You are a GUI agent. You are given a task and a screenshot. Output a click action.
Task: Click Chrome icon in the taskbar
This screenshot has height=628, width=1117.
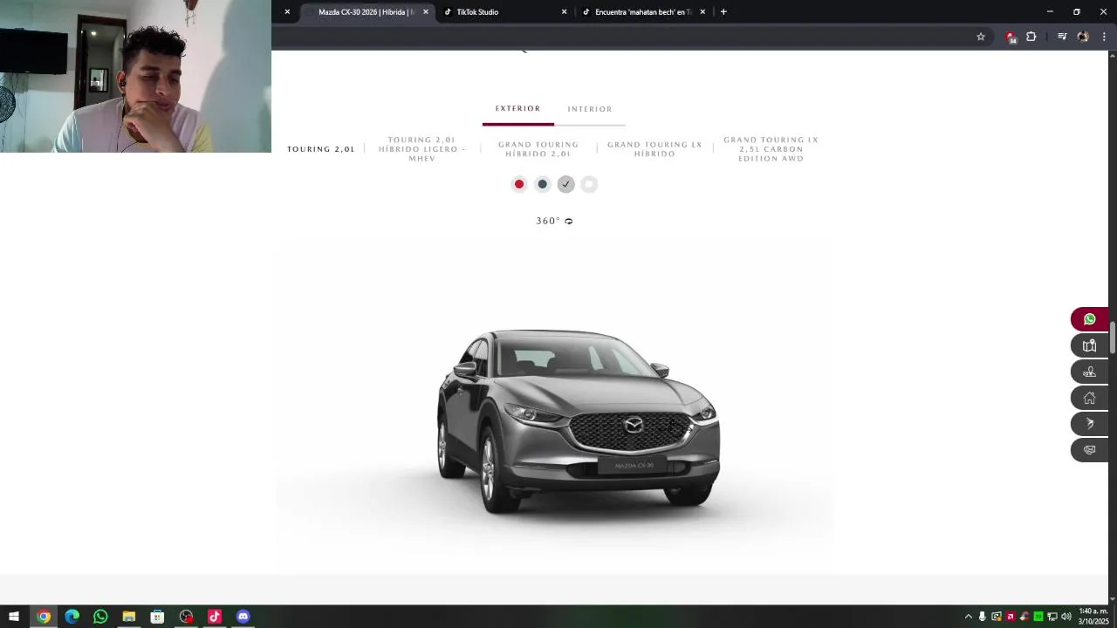tap(44, 617)
